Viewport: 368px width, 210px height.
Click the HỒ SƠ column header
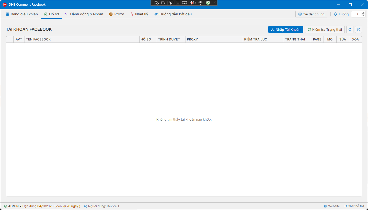(148, 39)
